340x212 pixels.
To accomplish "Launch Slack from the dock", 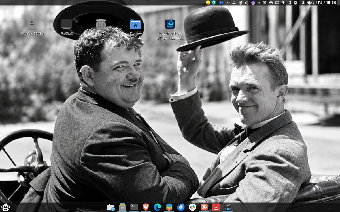I will (x=193, y=207).
